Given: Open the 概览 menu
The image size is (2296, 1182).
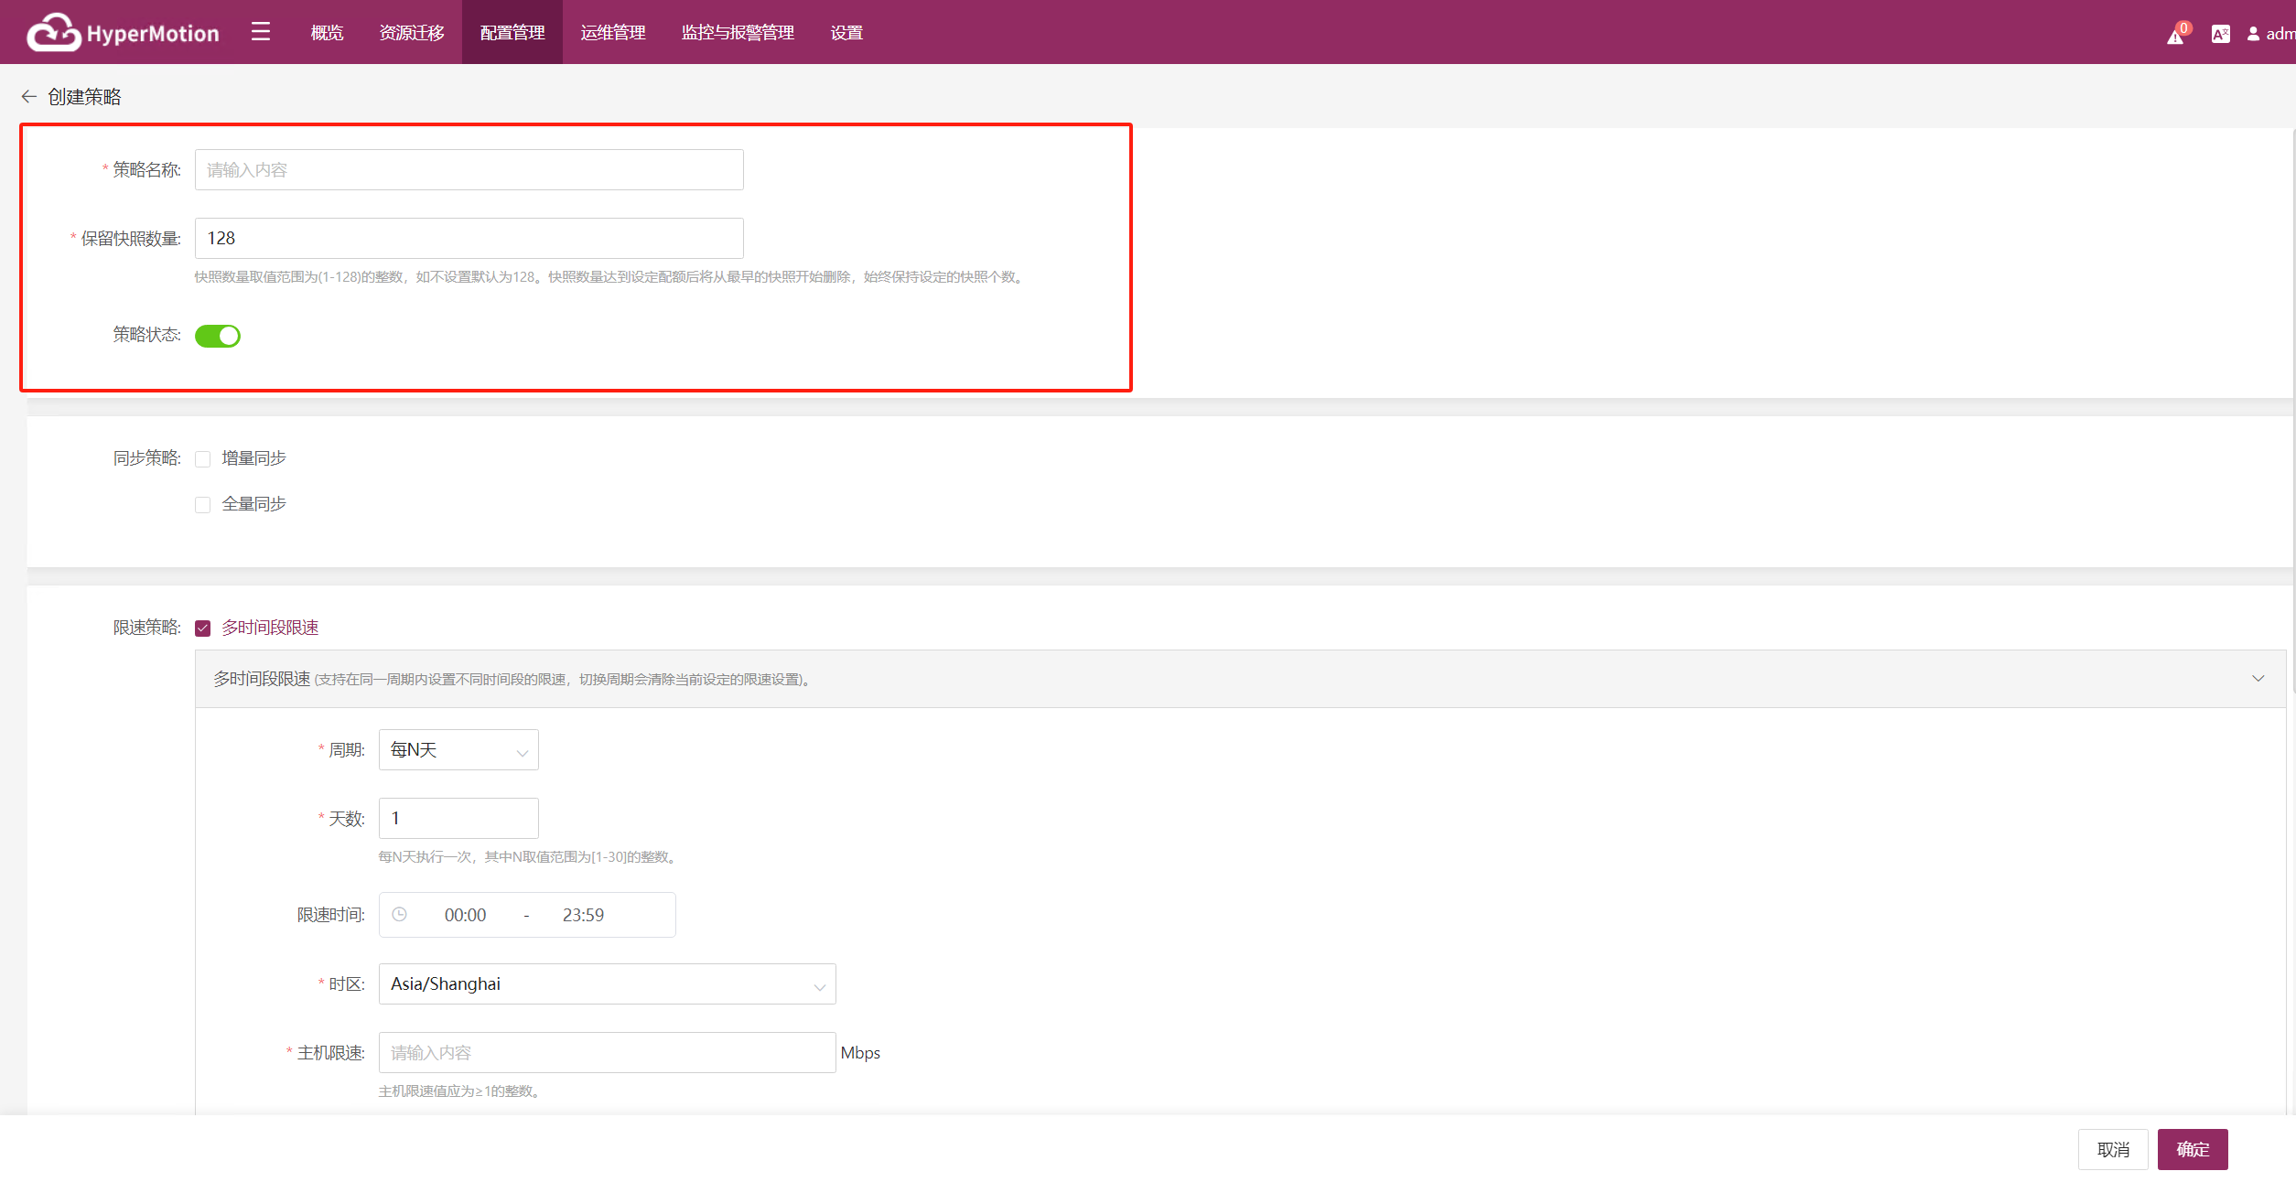Looking at the screenshot, I should [327, 33].
